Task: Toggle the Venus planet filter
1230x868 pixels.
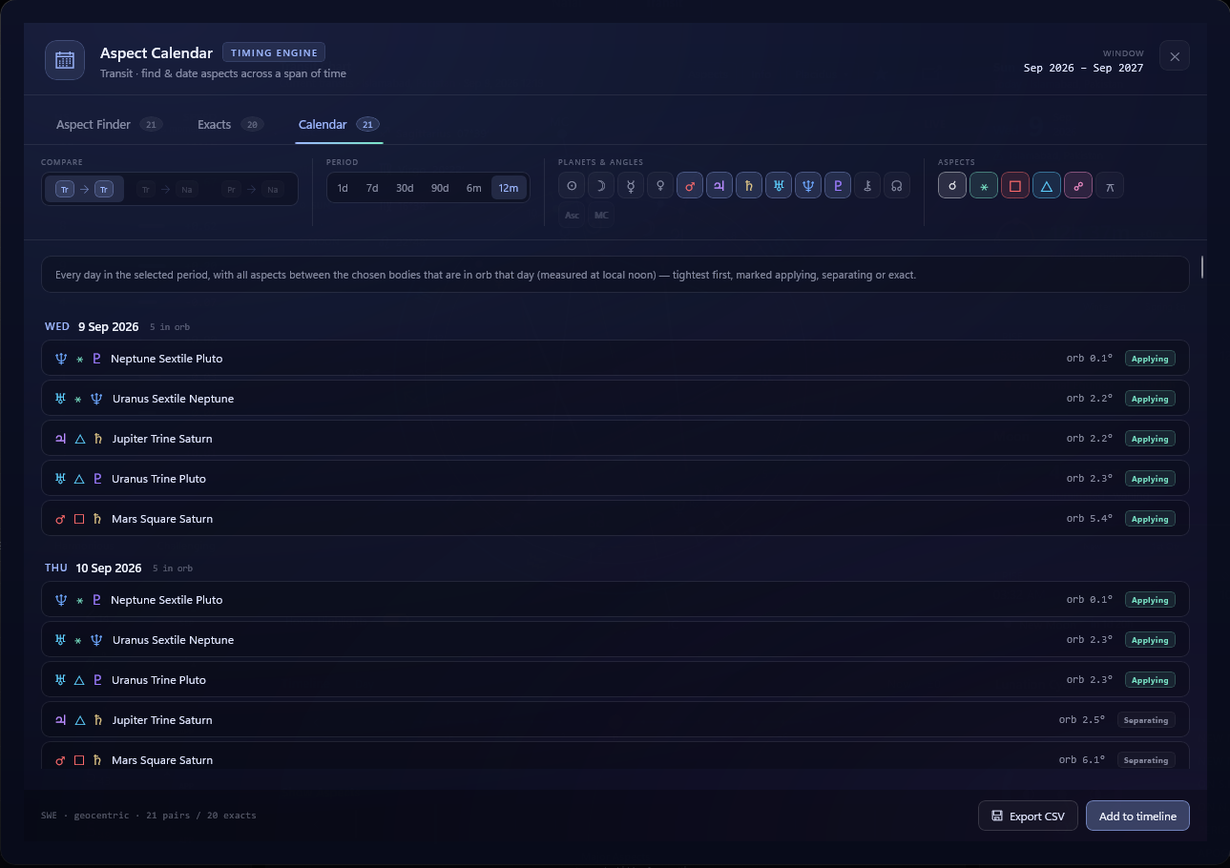Action: coord(660,187)
